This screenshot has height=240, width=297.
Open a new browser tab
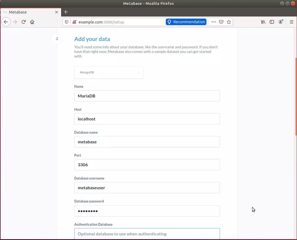pyautogui.click(x=66, y=12)
